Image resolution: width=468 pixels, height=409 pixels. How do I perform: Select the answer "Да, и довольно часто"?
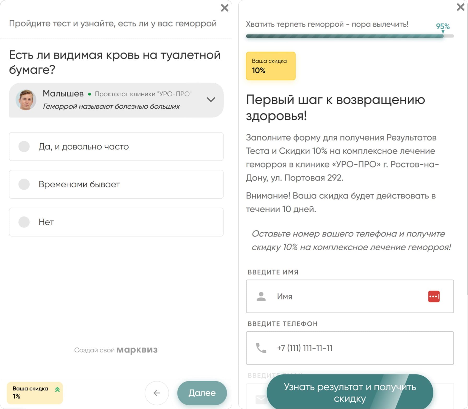(x=117, y=147)
